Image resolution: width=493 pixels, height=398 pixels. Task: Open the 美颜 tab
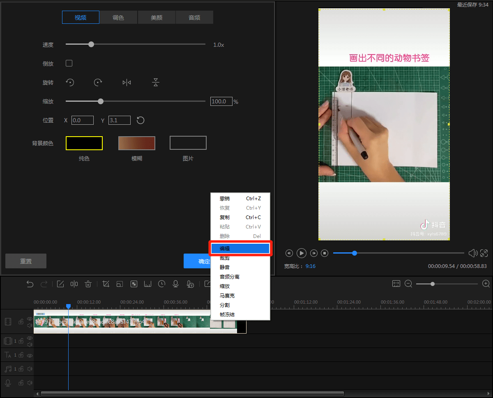coord(157,18)
